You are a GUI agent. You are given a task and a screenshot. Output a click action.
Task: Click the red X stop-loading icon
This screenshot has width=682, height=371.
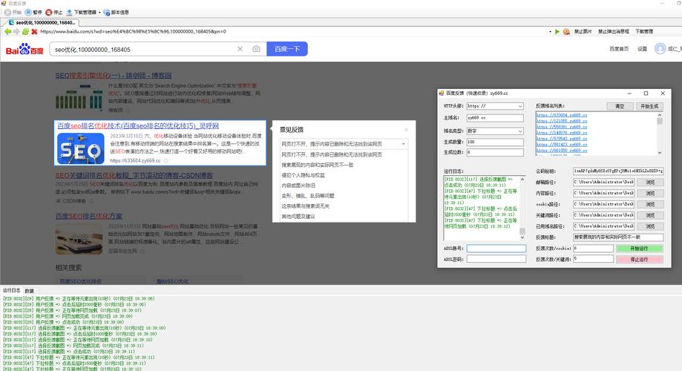34,32
